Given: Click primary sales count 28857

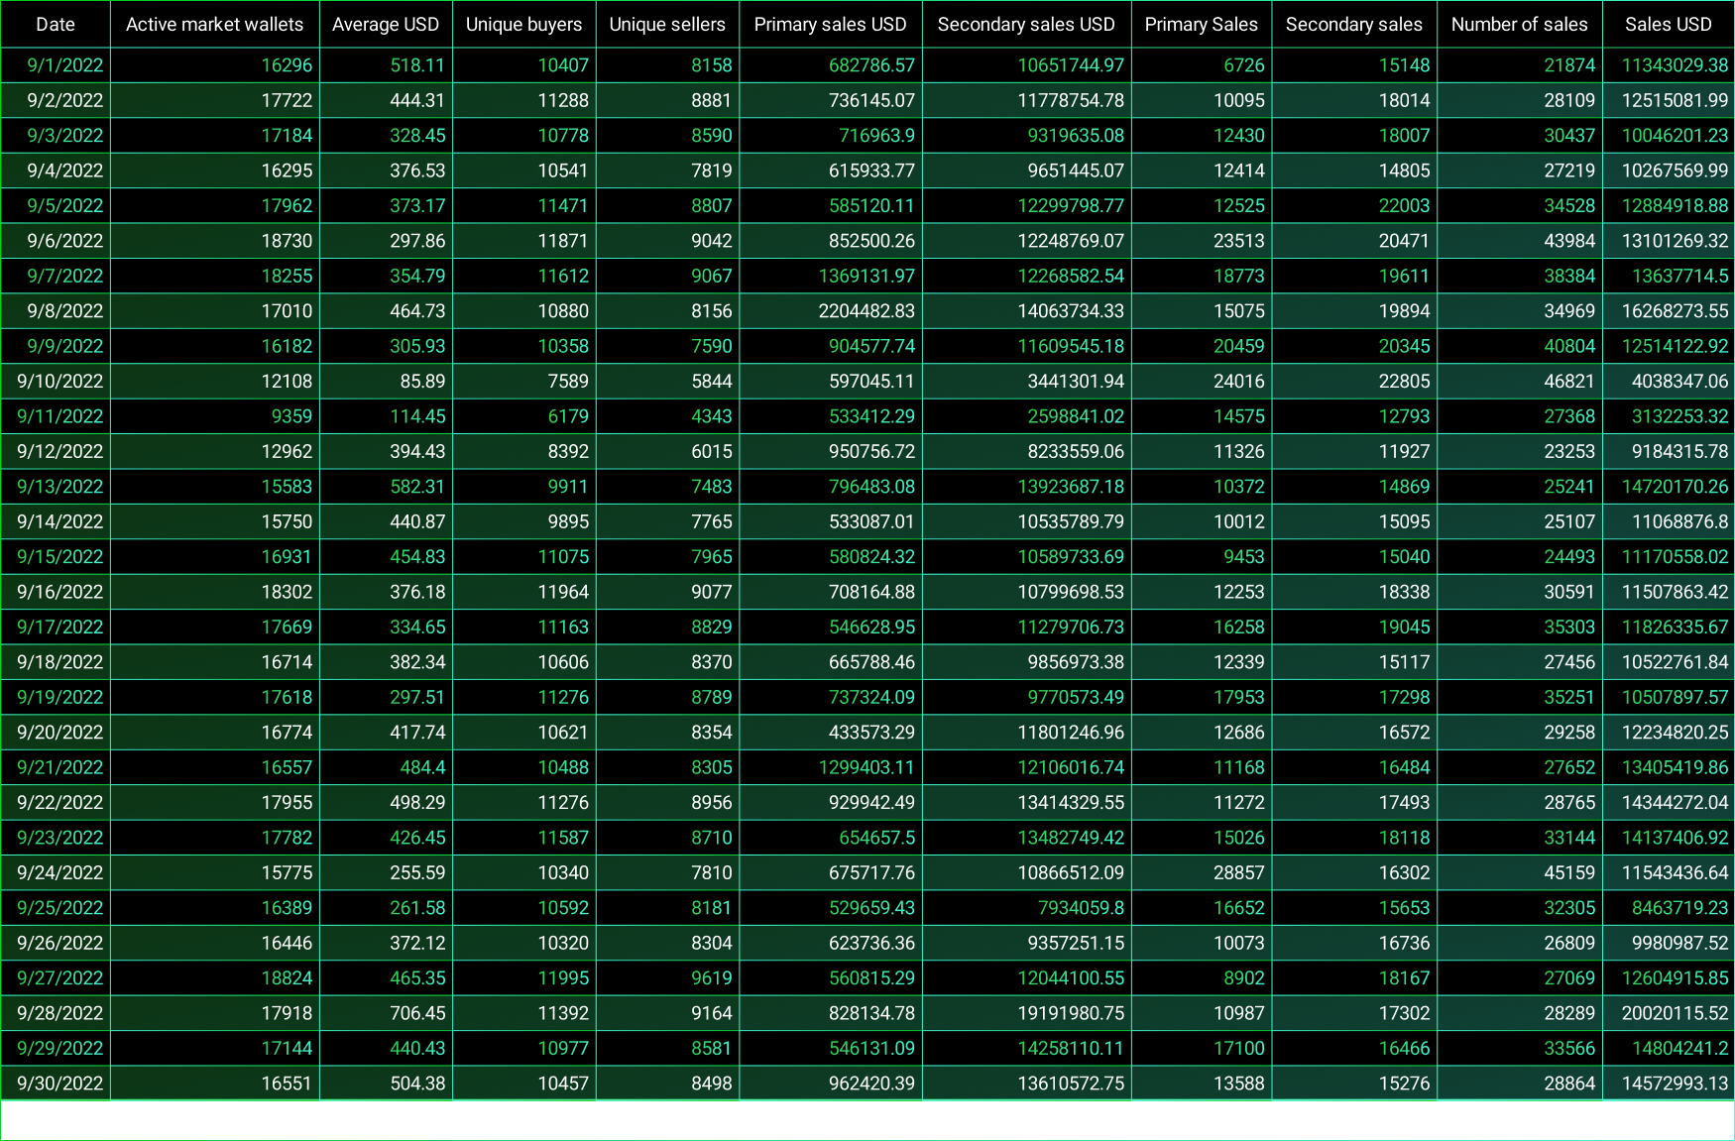Looking at the screenshot, I should (x=1202, y=873).
